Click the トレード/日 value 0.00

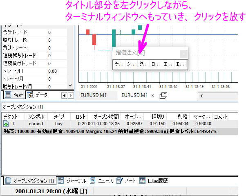tap(52, 71)
